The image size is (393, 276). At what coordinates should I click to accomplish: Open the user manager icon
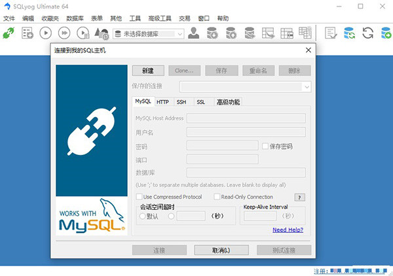(x=193, y=33)
